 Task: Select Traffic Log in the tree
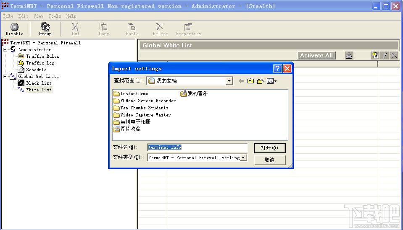[x=40, y=63]
